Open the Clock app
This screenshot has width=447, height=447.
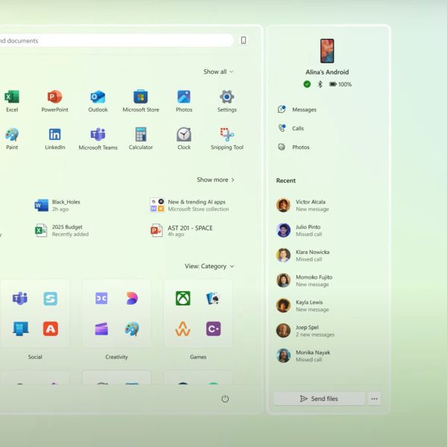tap(184, 136)
